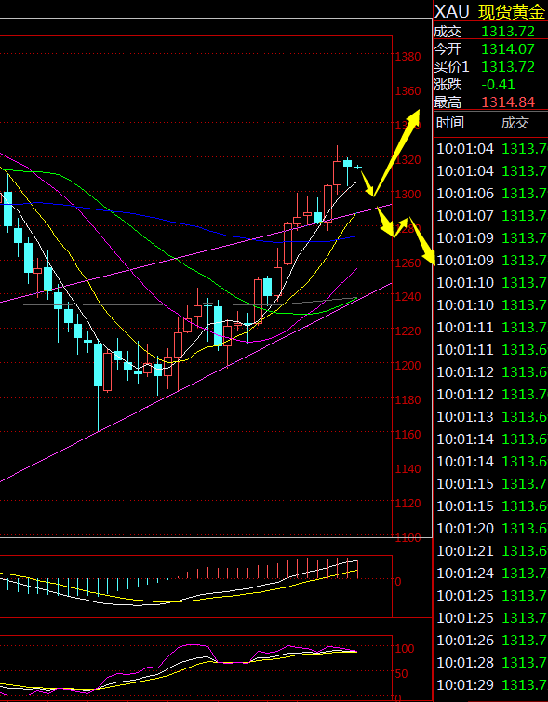This screenshot has height=702, width=548.
Task: Click the latest cyan candlestick near 1320
Action: (348, 164)
